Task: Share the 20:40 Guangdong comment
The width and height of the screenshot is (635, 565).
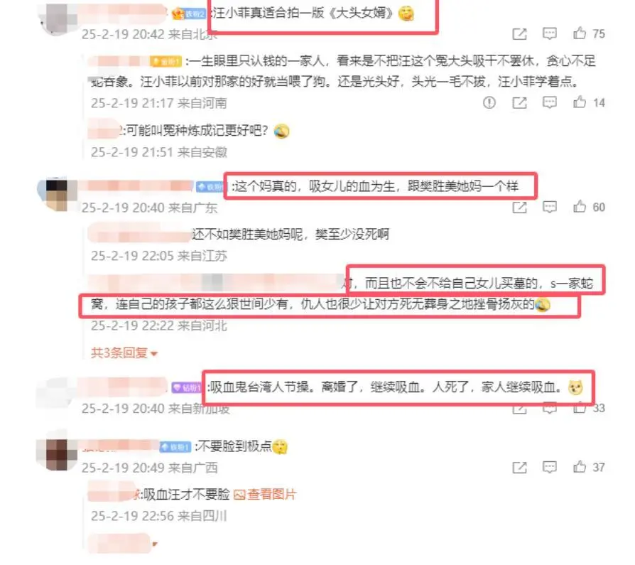Action: coord(520,208)
